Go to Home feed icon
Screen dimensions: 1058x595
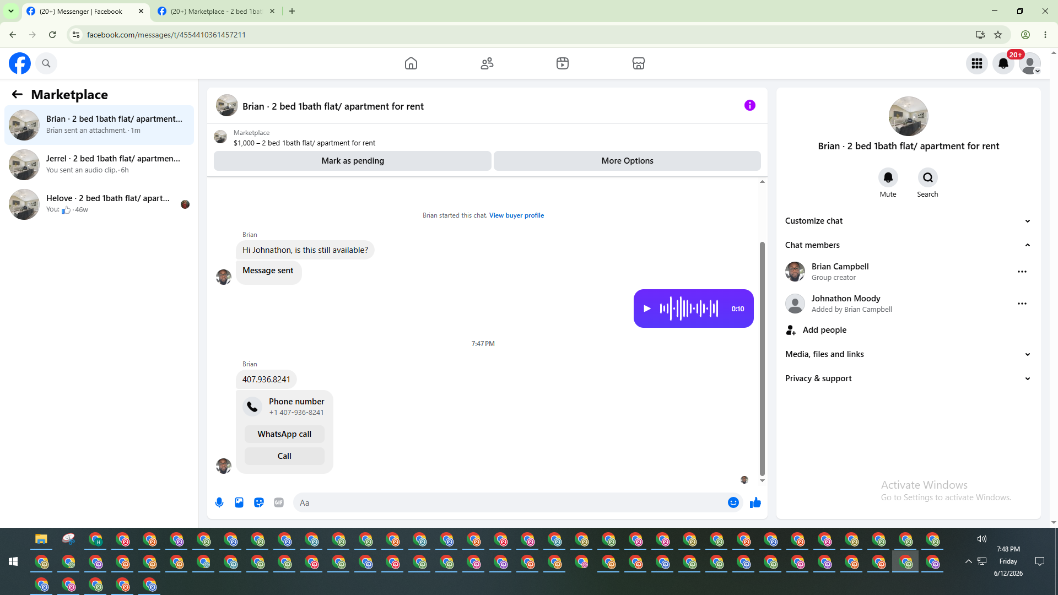411,63
